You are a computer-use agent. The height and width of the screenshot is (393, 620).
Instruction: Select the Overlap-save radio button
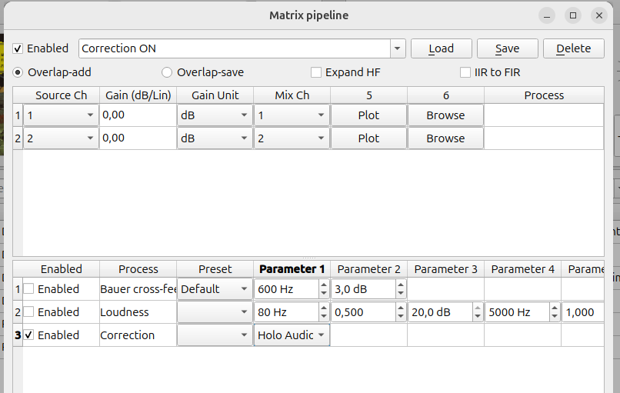pyautogui.click(x=167, y=72)
